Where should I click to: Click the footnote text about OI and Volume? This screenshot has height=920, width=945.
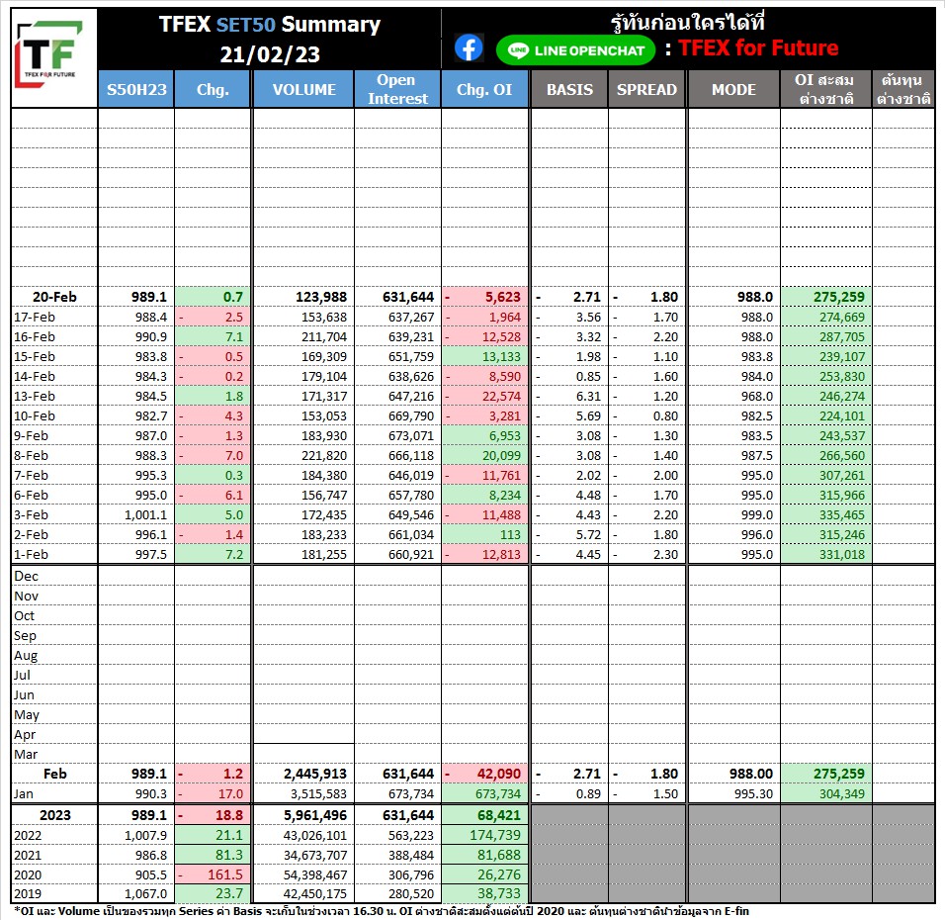coord(381,911)
